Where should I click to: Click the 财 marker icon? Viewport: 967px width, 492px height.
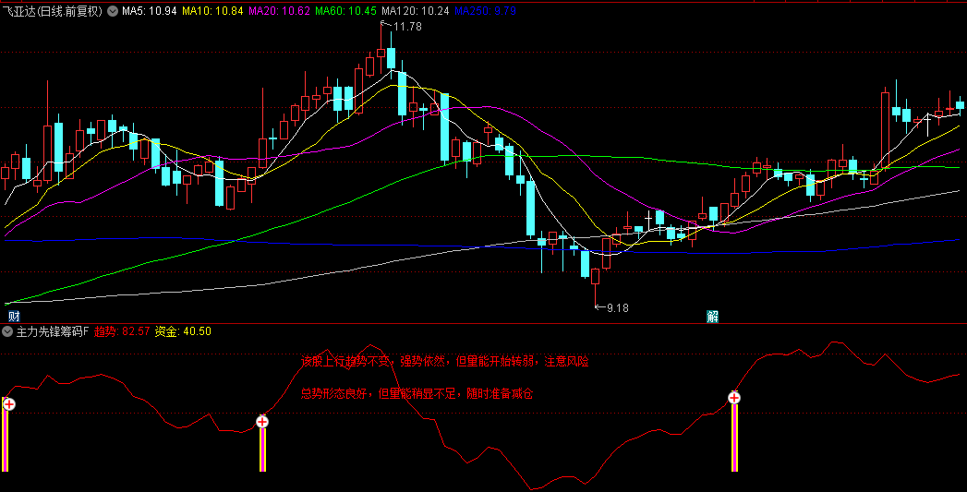click(14, 317)
